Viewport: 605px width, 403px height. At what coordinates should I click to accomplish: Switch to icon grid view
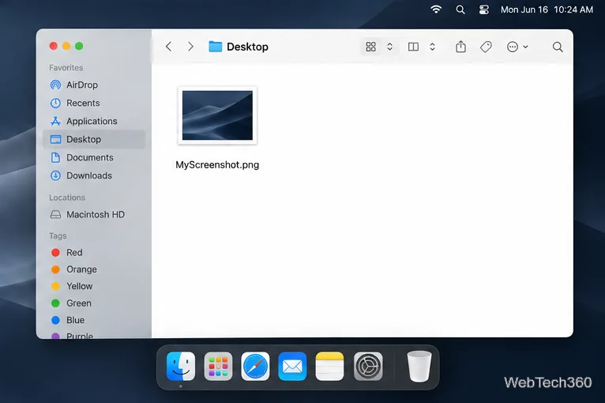point(370,47)
